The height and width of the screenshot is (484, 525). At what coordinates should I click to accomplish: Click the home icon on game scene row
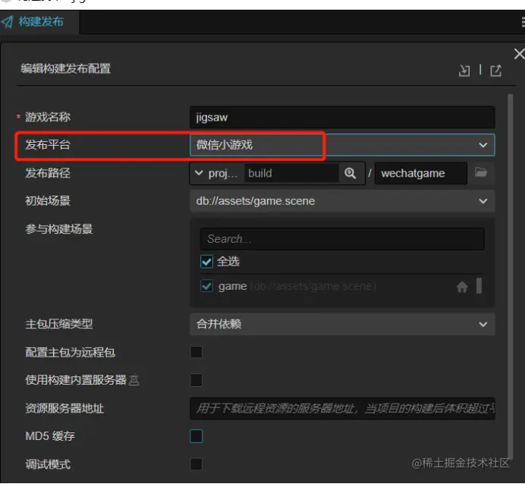coord(462,287)
